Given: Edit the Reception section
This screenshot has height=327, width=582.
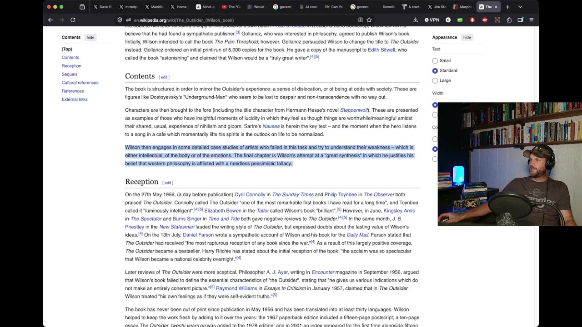Looking at the screenshot, I should [x=168, y=183].
